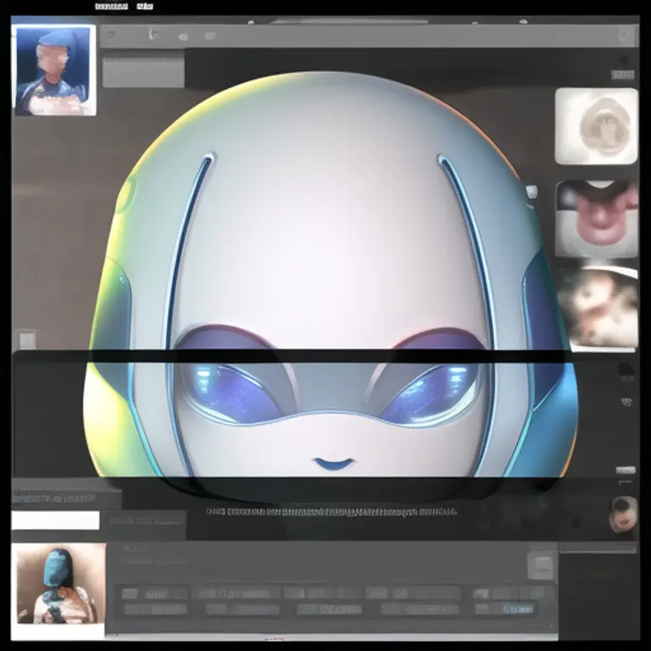Open the second menu in the top menu bar

[x=145, y=7]
